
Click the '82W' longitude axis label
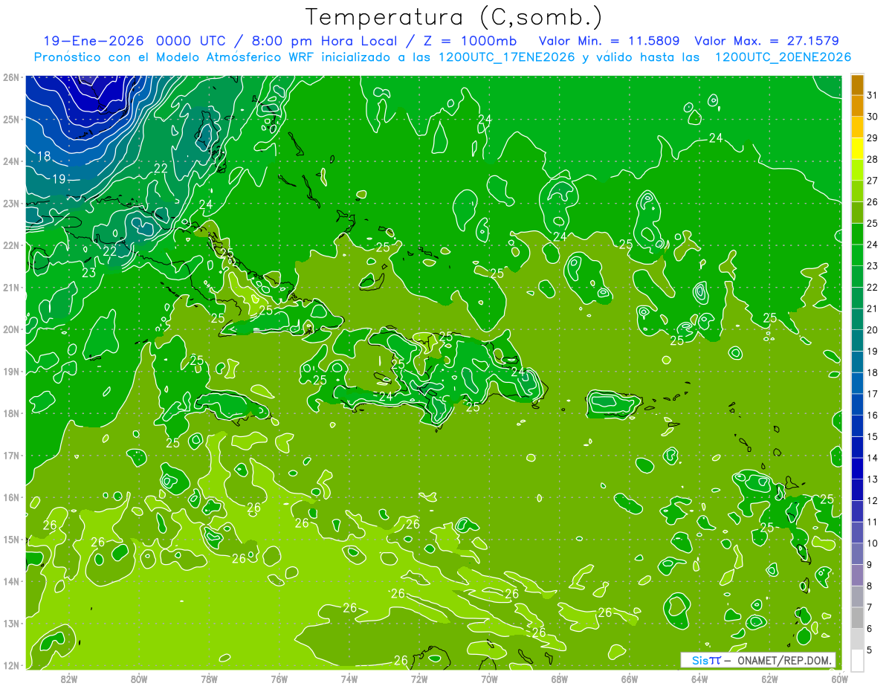(x=69, y=679)
